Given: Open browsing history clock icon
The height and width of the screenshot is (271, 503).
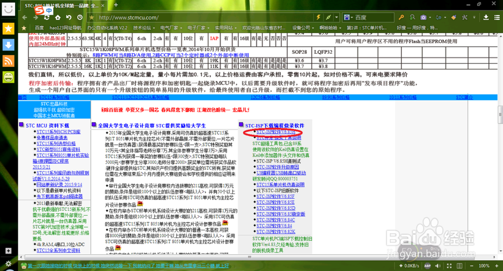Looking at the screenshot, I should 80,17.
